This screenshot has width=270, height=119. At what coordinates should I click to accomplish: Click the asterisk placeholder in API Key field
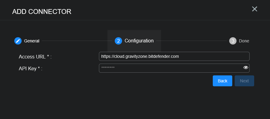pyautogui.click(x=108, y=68)
